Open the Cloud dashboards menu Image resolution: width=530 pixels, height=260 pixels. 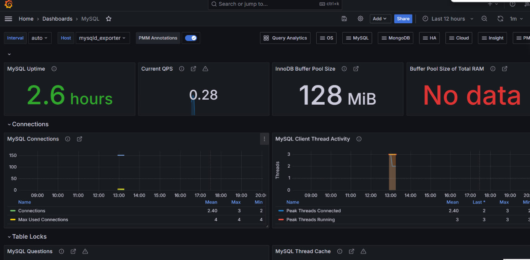(458, 38)
